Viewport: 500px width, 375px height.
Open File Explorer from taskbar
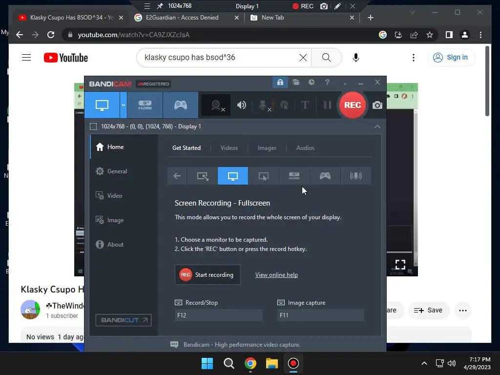click(x=272, y=363)
